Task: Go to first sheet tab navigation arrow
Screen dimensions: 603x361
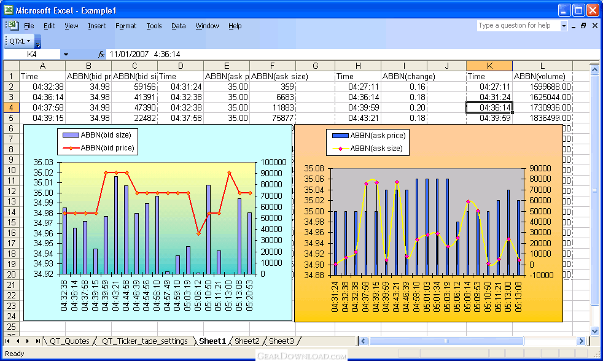Action: pos(8,341)
